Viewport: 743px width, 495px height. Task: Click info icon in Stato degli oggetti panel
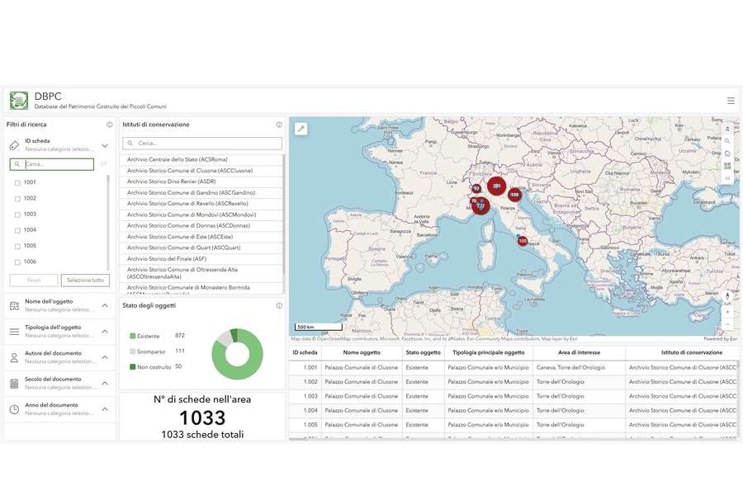279,305
